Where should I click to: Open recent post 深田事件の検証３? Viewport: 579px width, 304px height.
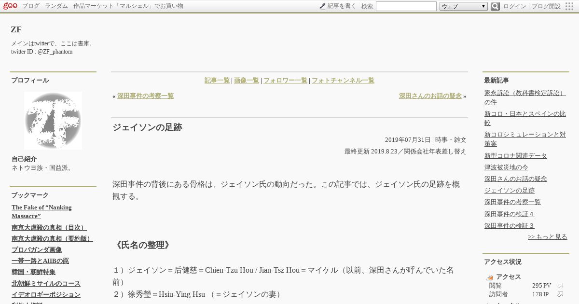coord(510,225)
